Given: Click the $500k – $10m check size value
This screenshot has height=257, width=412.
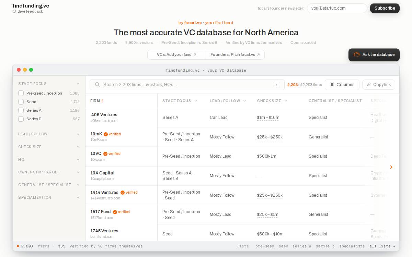Looking at the screenshot, I should coord(270,234).
